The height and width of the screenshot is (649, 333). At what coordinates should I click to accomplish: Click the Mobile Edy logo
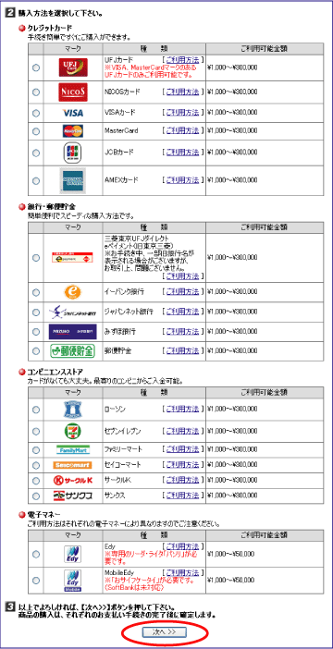coord(73,581)
